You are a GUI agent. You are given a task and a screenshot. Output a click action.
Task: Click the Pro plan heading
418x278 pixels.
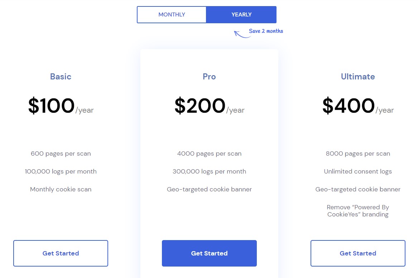(209, 77)
